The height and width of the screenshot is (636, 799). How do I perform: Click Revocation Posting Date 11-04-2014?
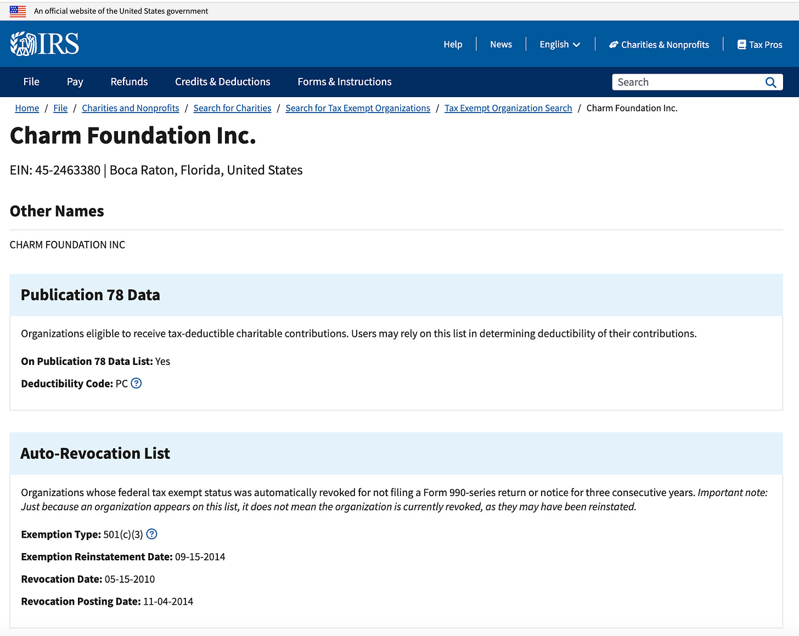[x=107, y=601]
